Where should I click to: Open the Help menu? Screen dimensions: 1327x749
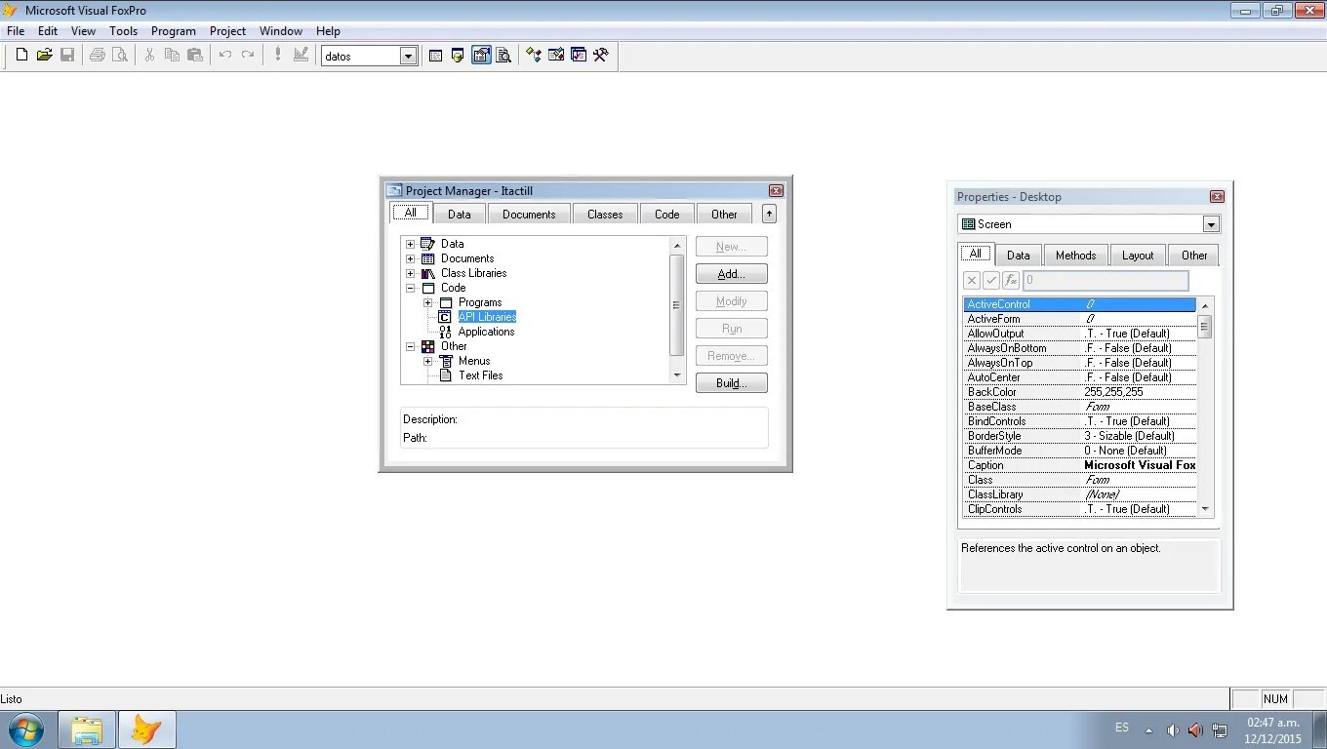pos(328,31)
